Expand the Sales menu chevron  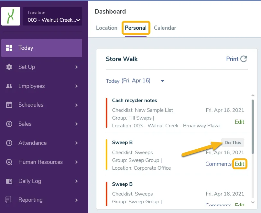76,124
